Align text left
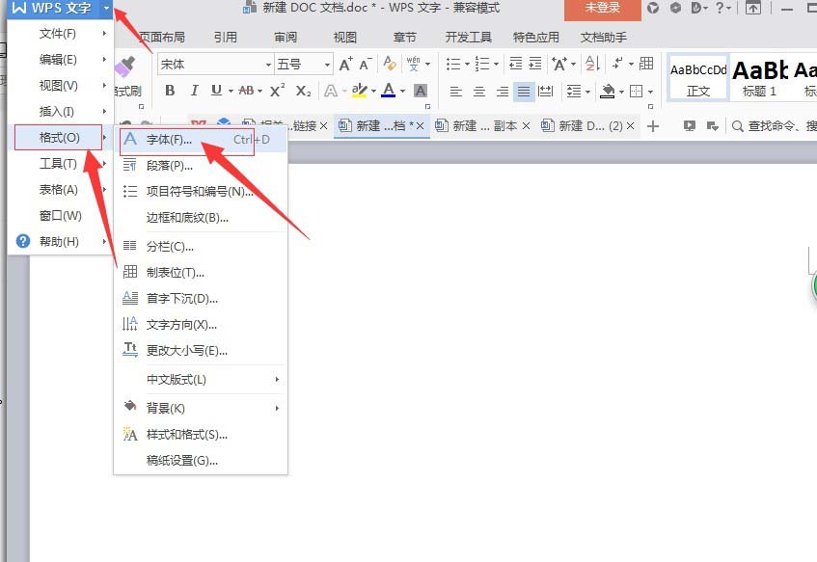 point(456,93)
